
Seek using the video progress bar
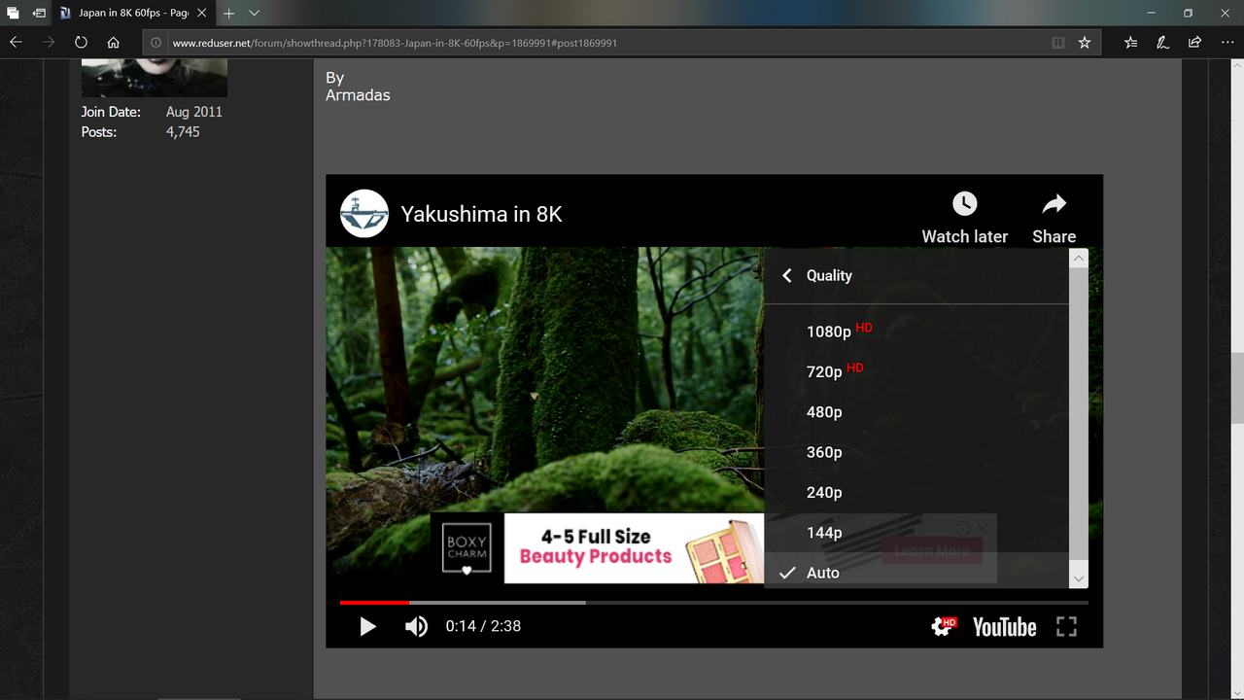(714, 603)
